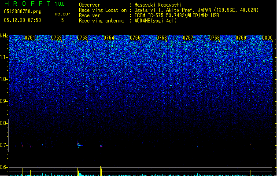This screenshot has height=176, width=277.
Task: Click the antenna text A504HB(yagi 4el)
Action: (155, 21)
